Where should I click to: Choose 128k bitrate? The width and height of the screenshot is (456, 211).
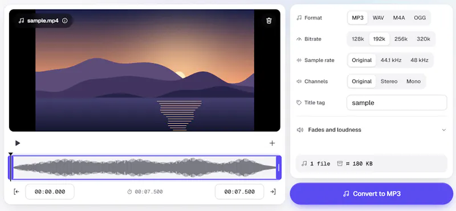(358, 39)
